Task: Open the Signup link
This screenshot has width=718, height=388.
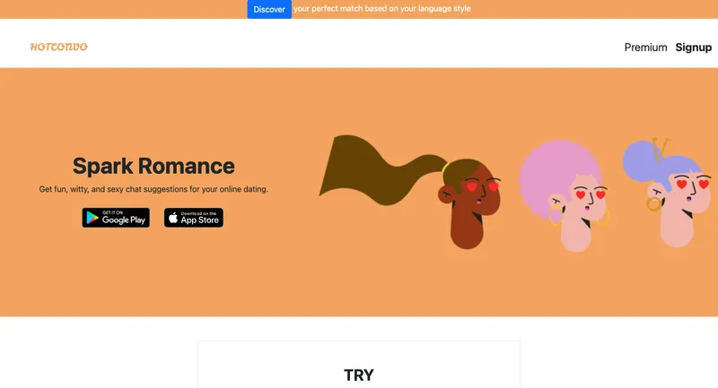Action: (x=693, y=47)
